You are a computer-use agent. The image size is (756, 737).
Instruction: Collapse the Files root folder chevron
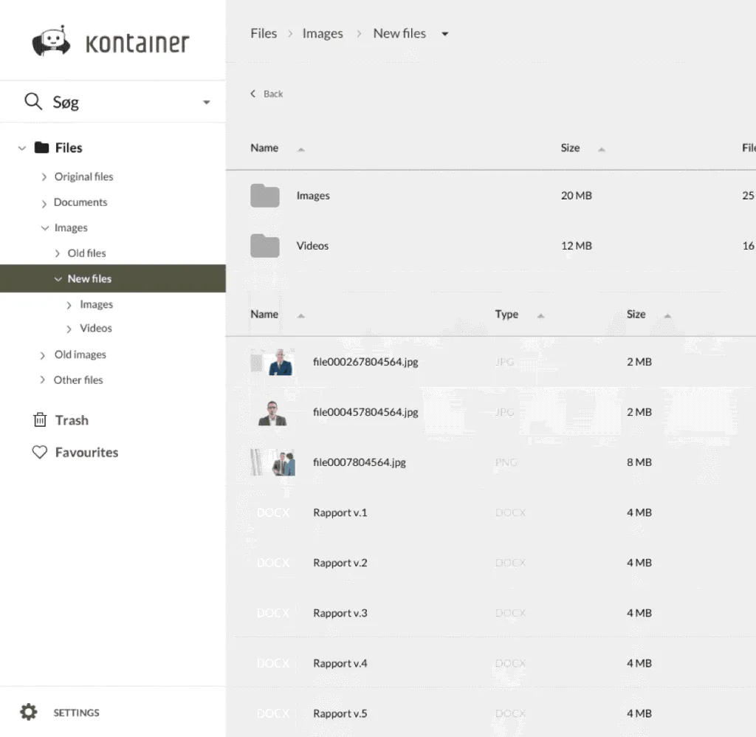click(x=21, y=148)
